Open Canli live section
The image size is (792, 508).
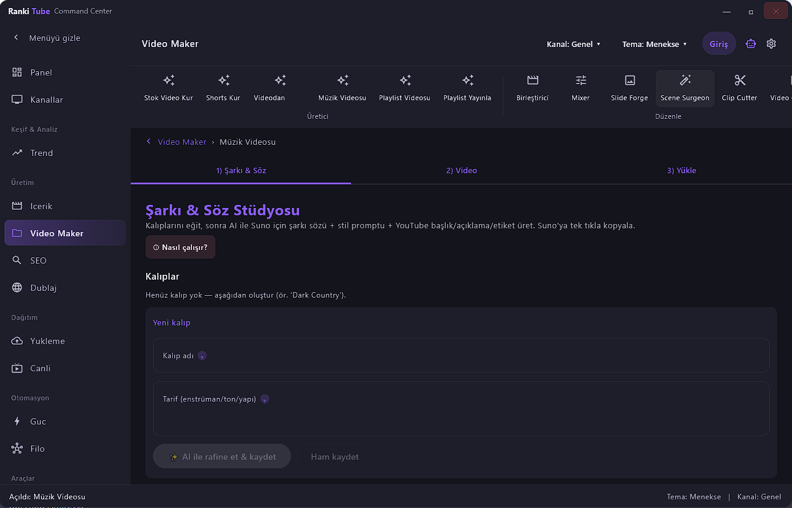[x=65, y=368]
